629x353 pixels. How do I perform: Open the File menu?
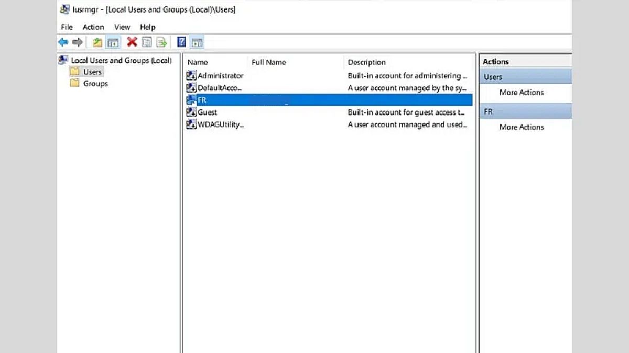pos(67,27)
